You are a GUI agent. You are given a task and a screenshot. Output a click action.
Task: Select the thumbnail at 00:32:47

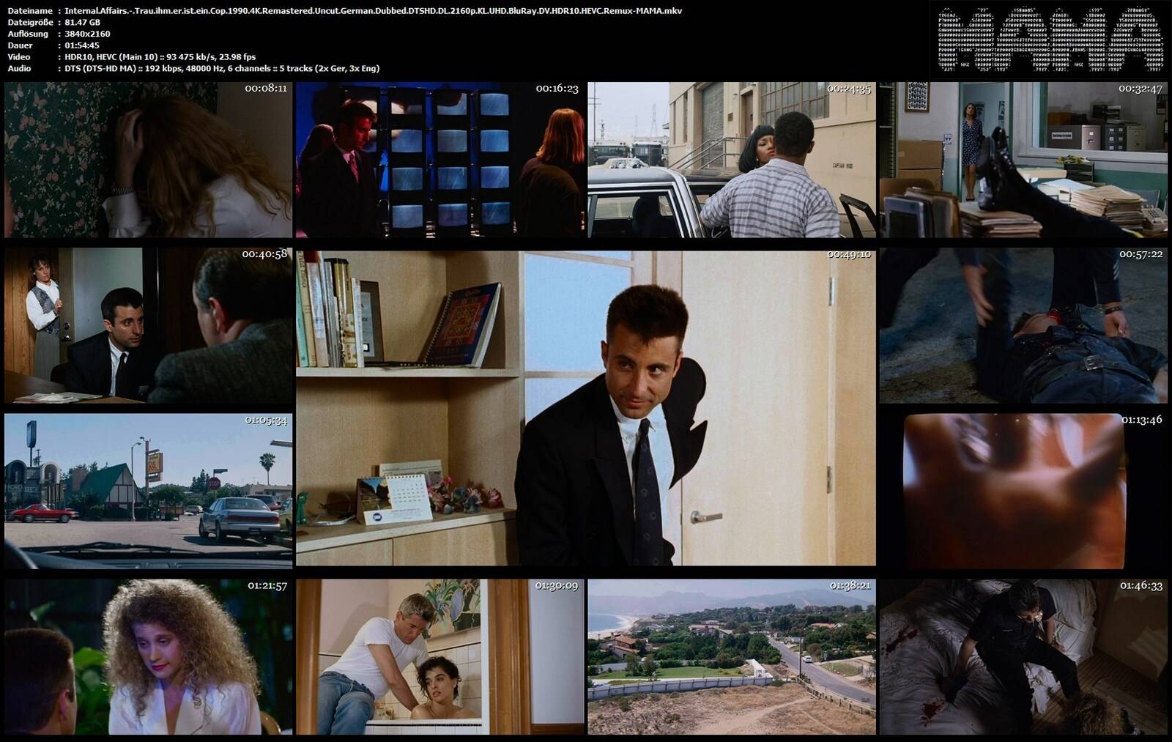[1023, 160]
